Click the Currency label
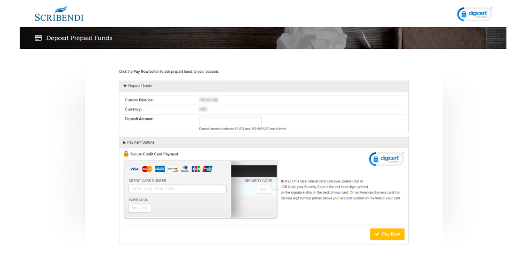 (x=133, y=109)
